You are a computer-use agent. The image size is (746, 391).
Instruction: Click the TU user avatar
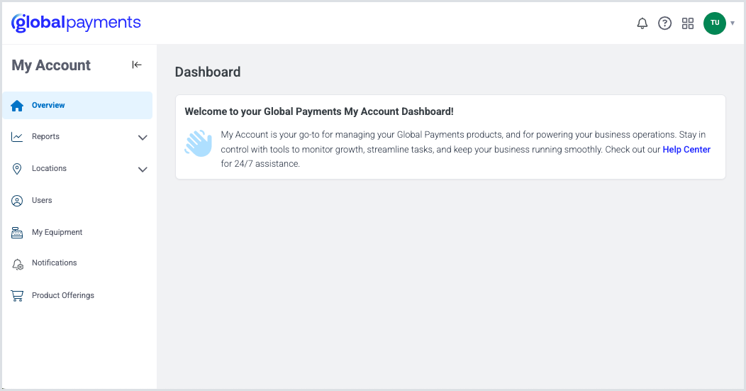click(x=714, y=23)
